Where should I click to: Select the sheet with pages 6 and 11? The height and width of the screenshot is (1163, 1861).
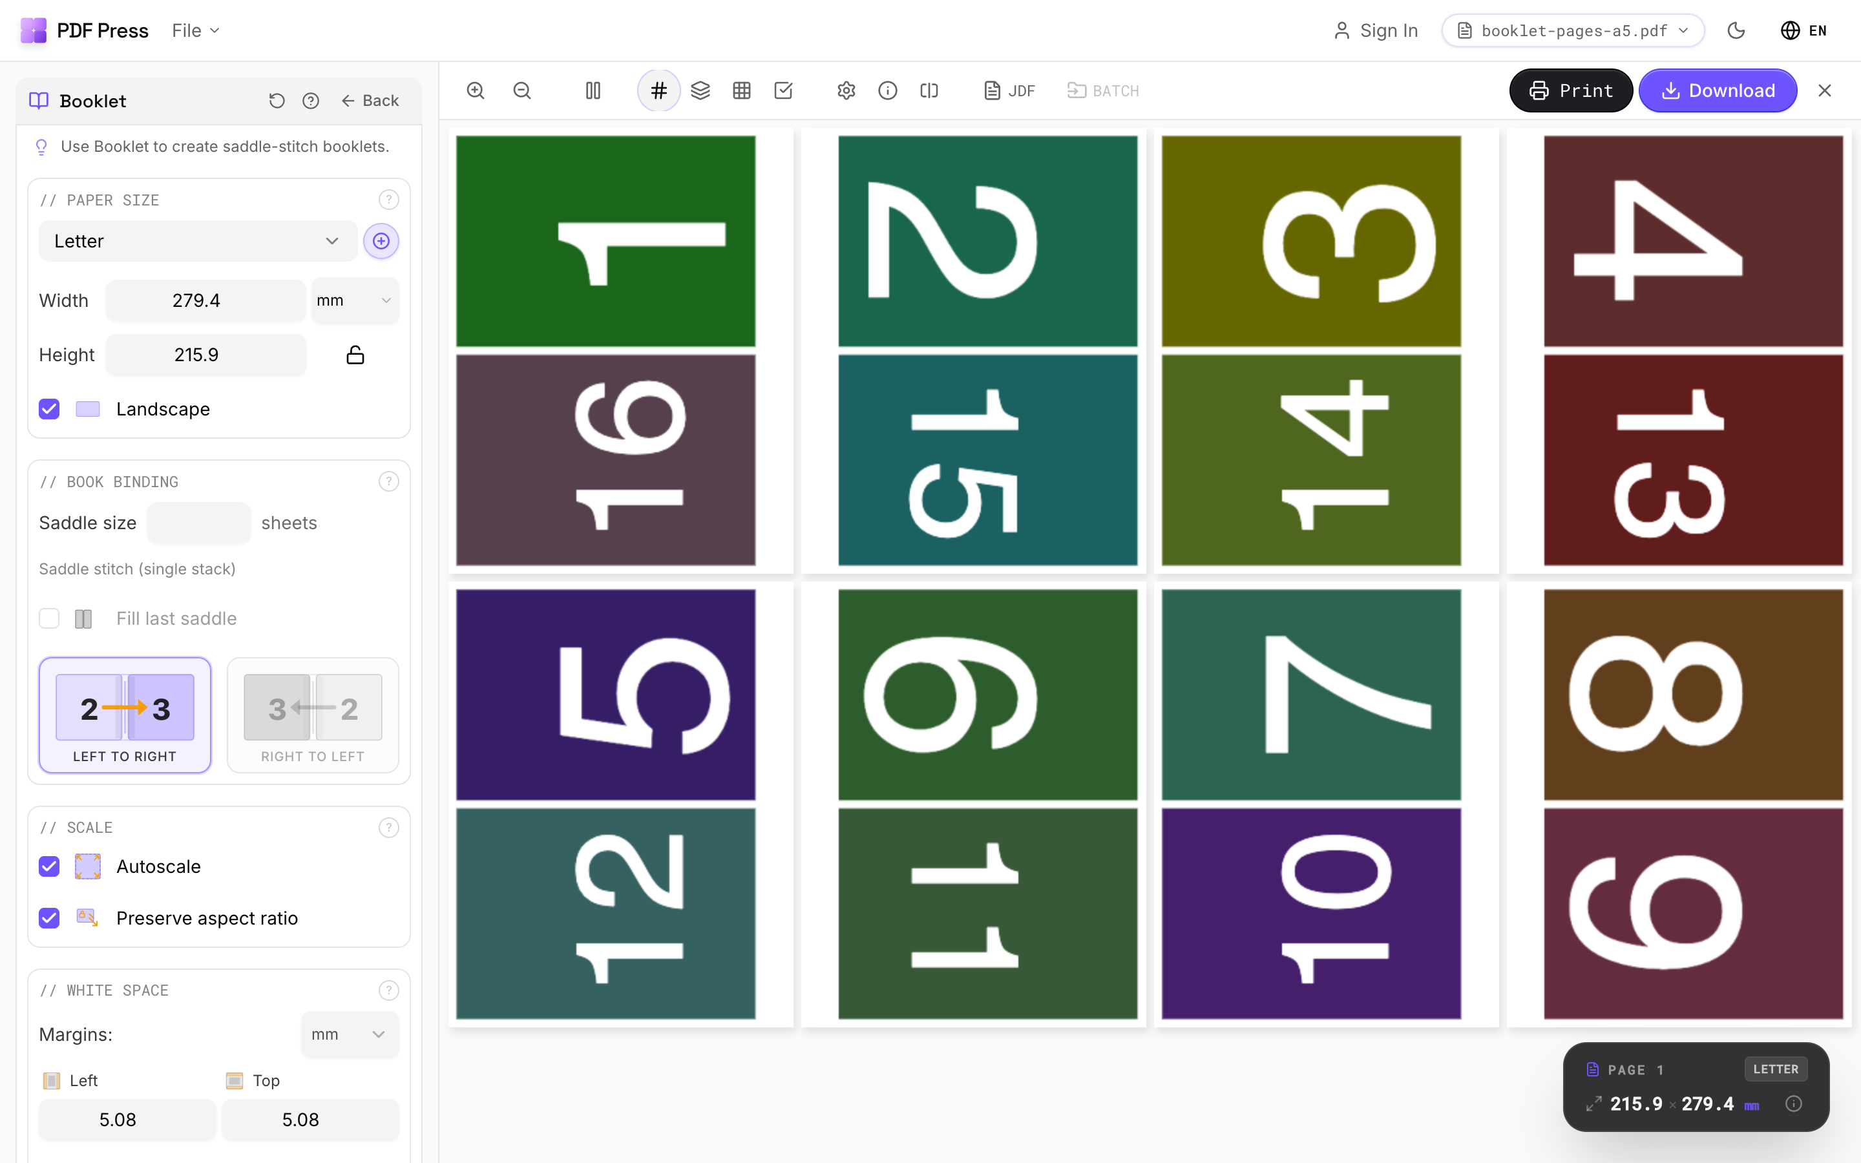973,804
